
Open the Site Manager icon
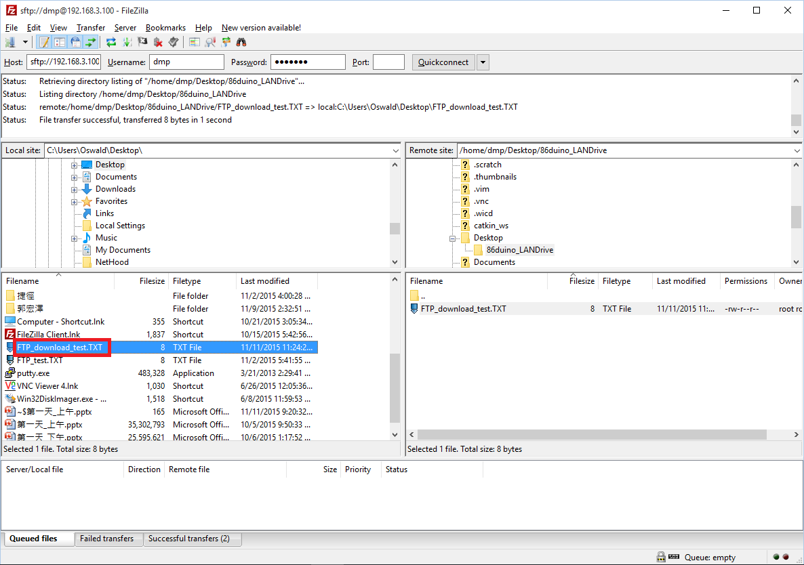10,42
